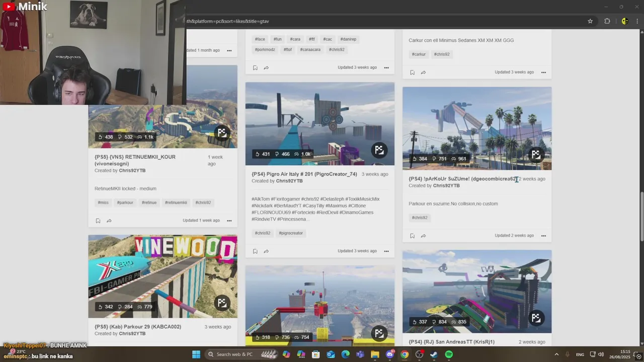Screen dimensions: 644x362
Task: Select the #miss tag
Action: (x=103, y=203)
